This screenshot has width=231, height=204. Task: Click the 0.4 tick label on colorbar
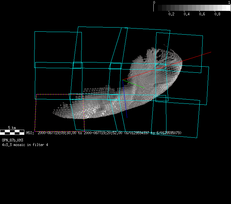point(187,14)
